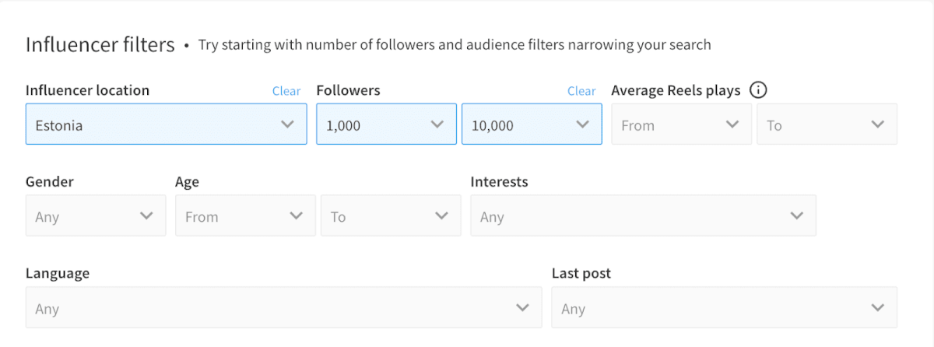Click the chevron arrow in Gender field
Image resolution: width=934 pixels, height=347 pixels.
(146, 216)
